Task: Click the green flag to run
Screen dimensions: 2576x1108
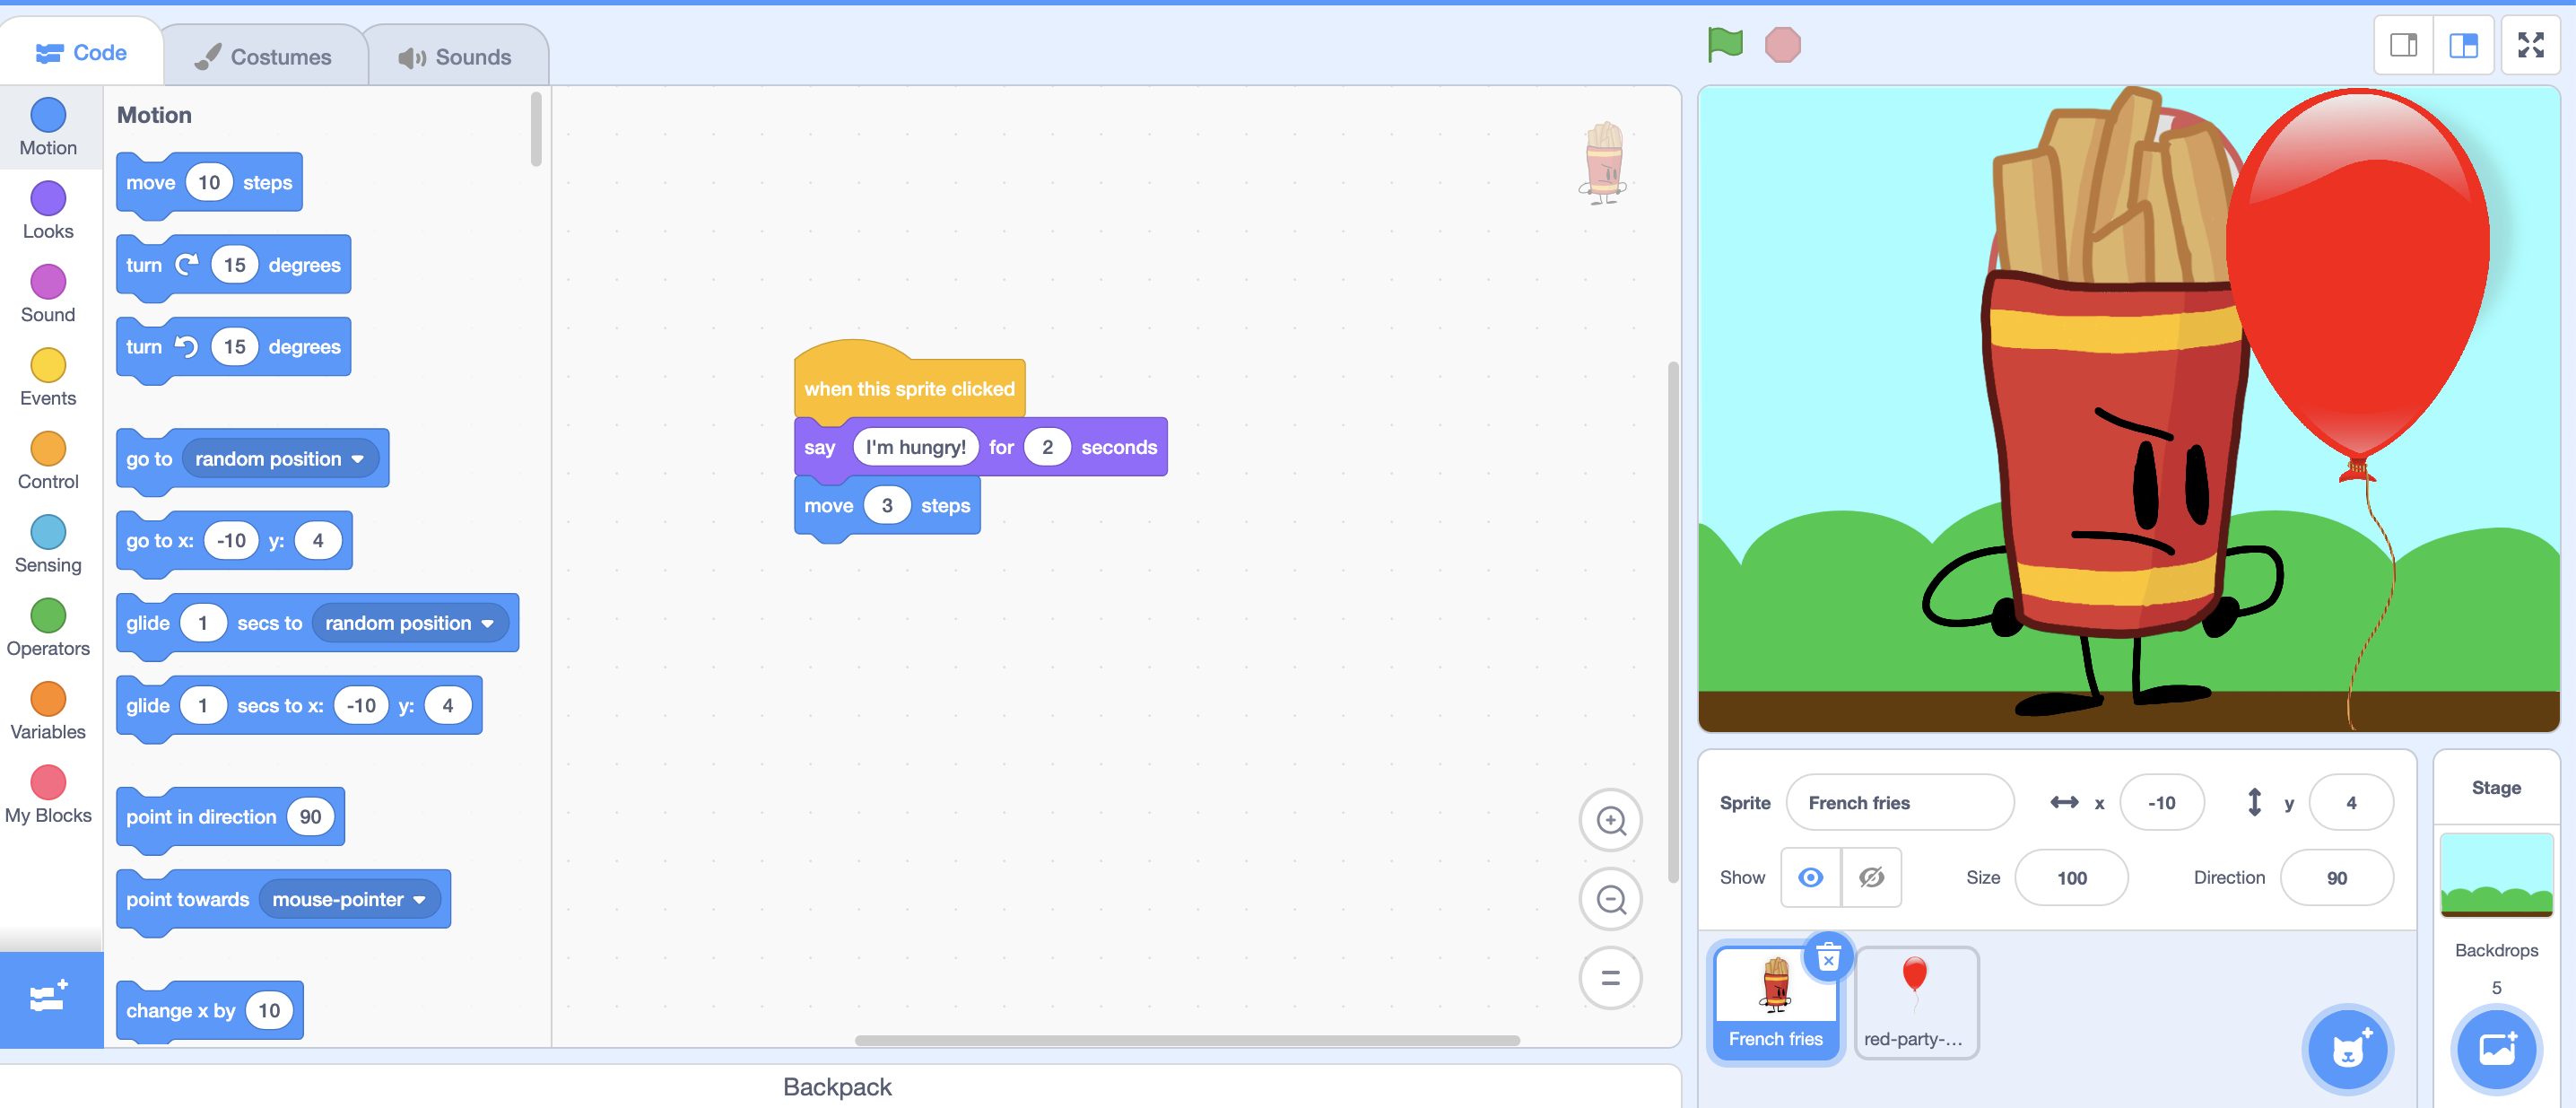Action: [x=1725, y=45]
